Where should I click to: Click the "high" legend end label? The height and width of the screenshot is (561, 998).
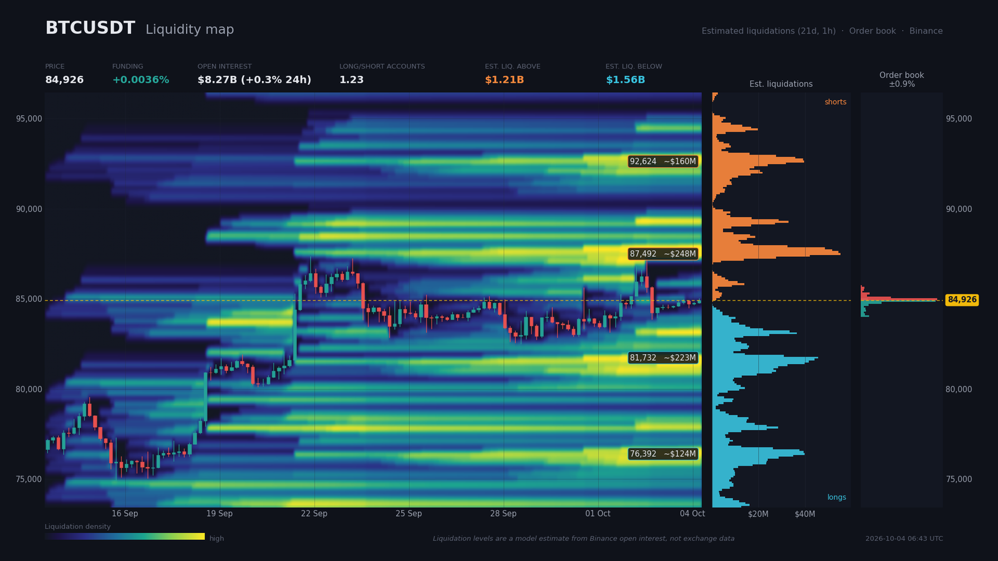coord(216,539)
